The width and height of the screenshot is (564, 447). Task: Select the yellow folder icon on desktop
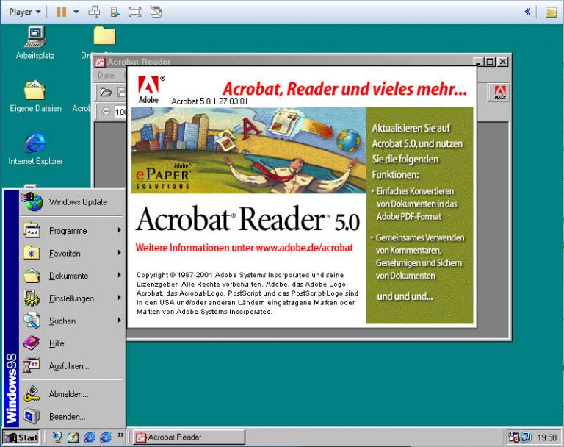coord(104,35)
